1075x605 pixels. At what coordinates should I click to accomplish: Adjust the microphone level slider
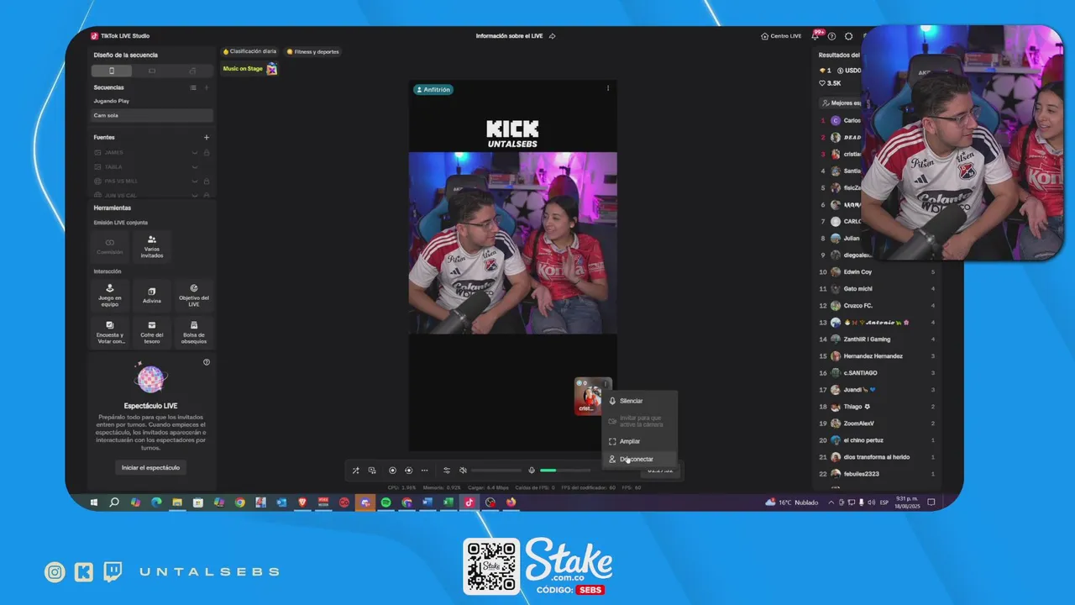point(565,471)
